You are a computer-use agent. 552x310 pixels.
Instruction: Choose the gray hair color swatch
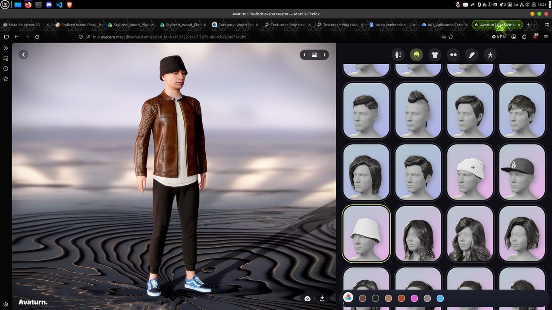pyautogui.click(x=427, y=298)
